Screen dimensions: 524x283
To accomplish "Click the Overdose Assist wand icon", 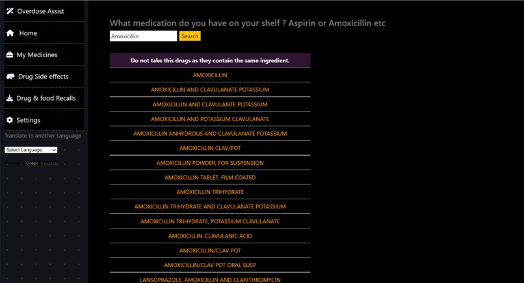I will (10, 11).
